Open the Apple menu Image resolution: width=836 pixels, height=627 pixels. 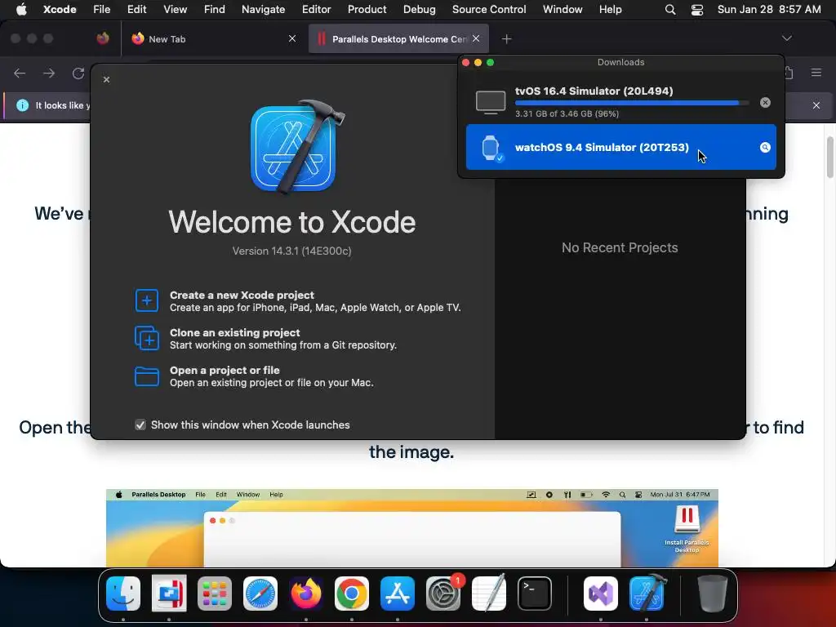[21, 10]
